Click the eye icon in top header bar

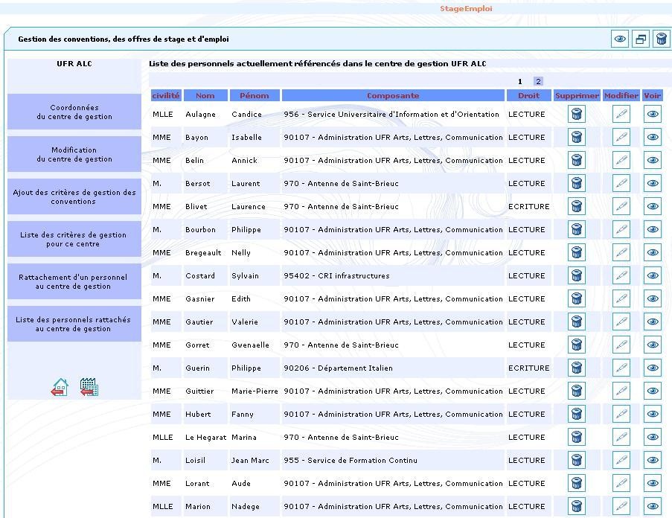click(x=620, y=39)
